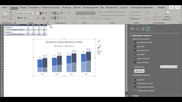Apply fill color bucket icon
Image resolution: width=182 pixels, height=102 pixels.
point(38,18)
